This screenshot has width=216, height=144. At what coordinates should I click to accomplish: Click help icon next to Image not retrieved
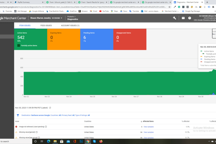pos(46,127)
